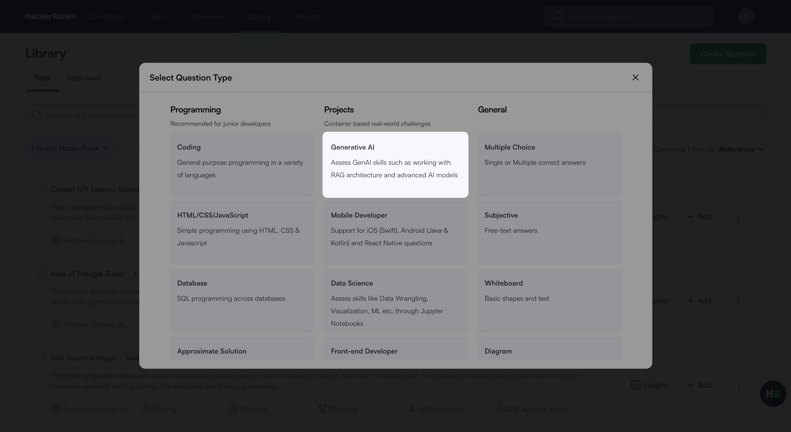This screenshot has height=432, width=791.
Task: Open the Area of Triangle (Easy) question
Action: [x=87, y=274]
